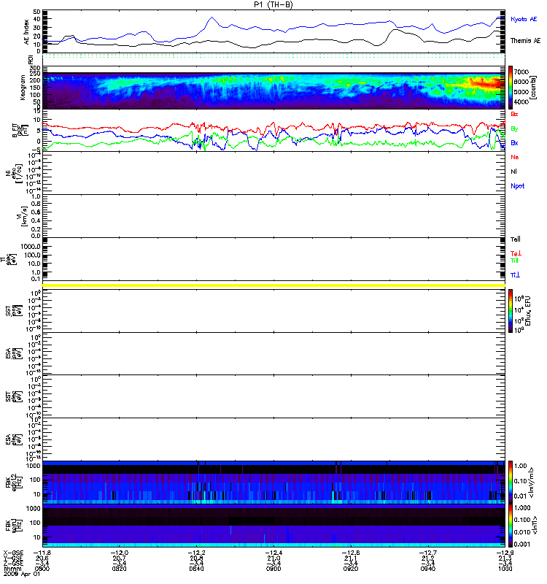Click the blue "Npot" legend label
The image size is (547, 584).
pyautogui.click(x=518, y=186)
